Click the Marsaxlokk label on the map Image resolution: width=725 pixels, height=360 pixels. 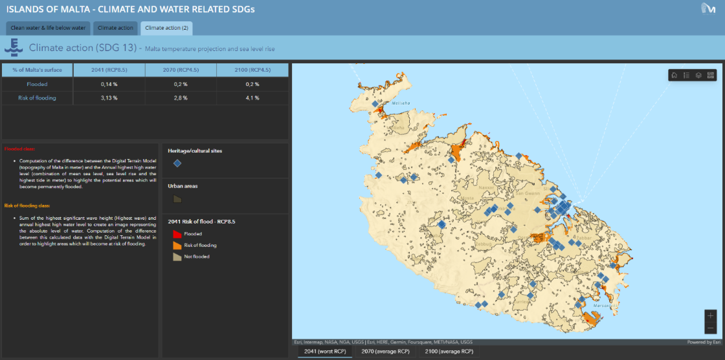pos(606,305)
